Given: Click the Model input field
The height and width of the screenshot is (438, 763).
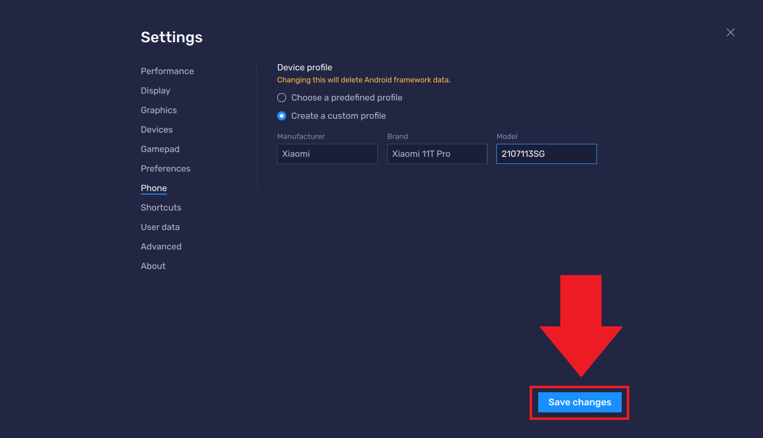Looking at the screenshot, I should [x=546, y=154].
